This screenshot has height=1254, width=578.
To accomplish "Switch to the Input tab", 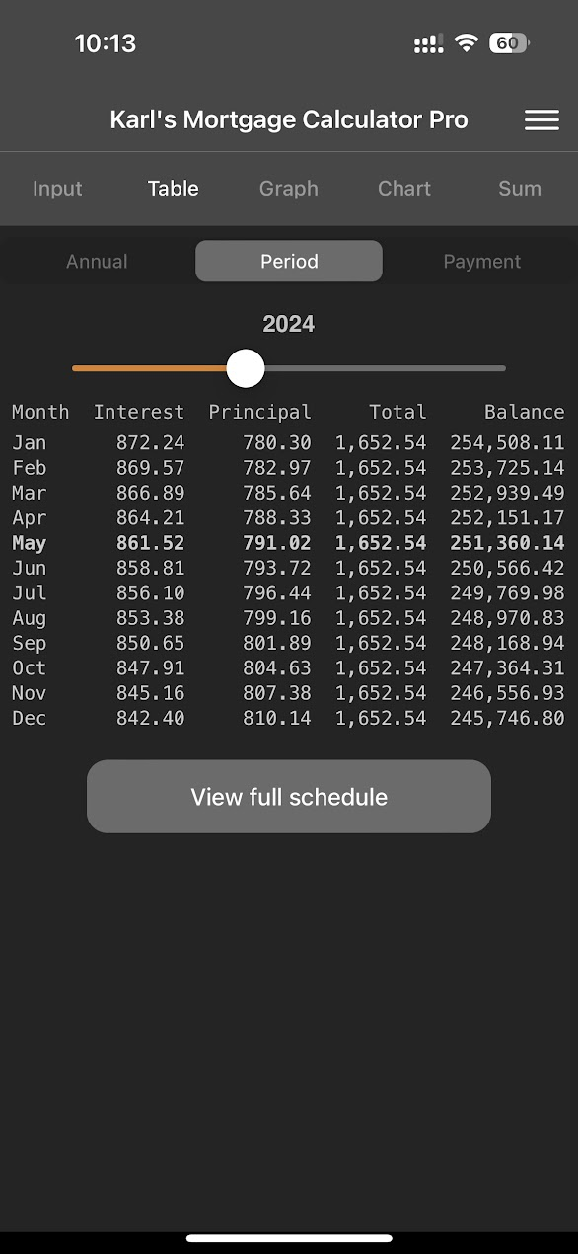I will (57, 189).
